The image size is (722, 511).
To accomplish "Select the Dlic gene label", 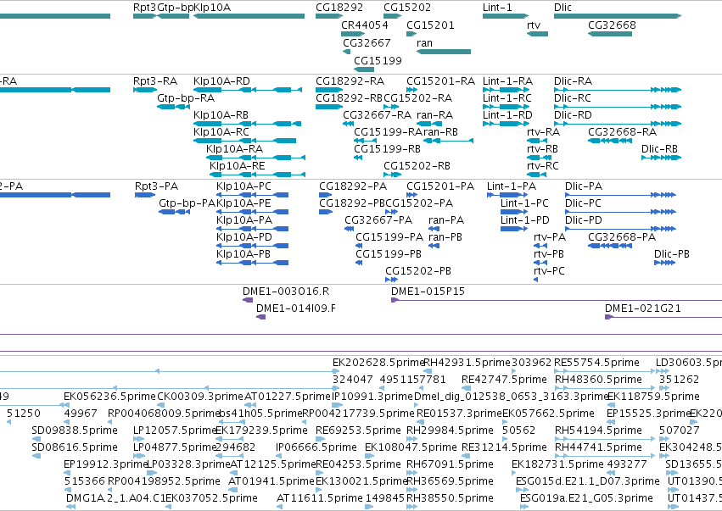I will pyautogui.click(x=562, y=8).
